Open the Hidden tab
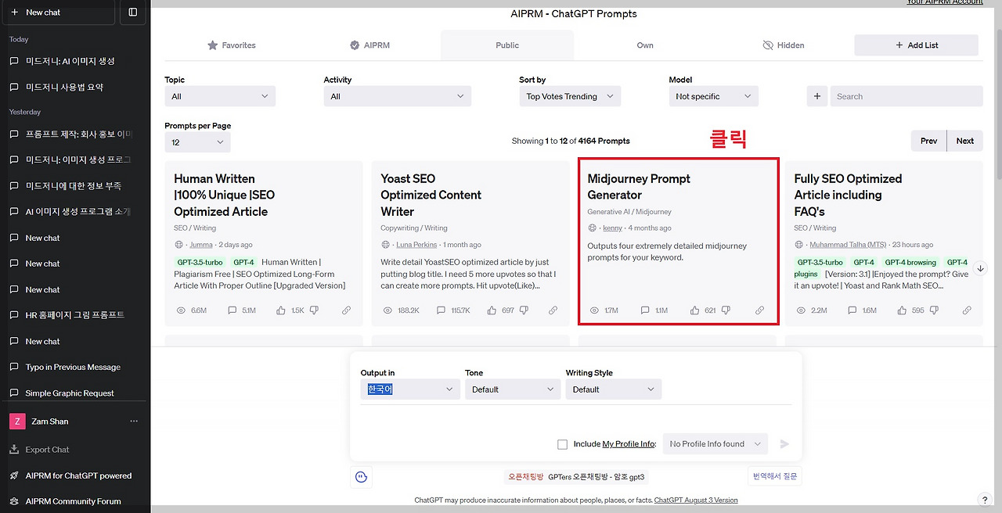Screen dimensions: 1002x513 pyautogui.click(x=783, y=45)
